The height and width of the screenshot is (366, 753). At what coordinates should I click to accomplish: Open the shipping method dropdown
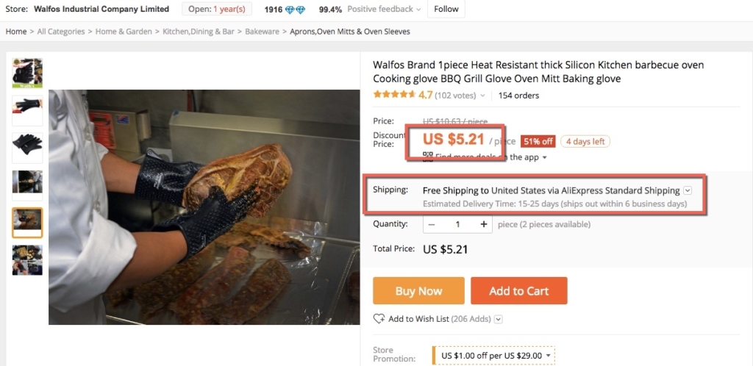click(x=688, y=190)
